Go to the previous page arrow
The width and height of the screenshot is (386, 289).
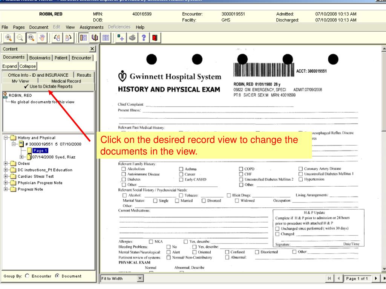[339, 278]
